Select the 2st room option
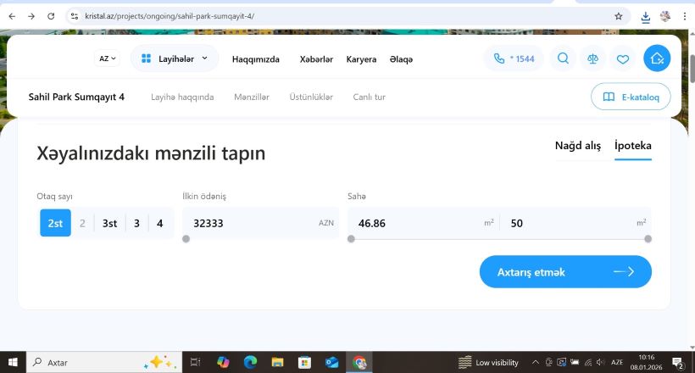This screenshot has height=373, width=695. [55, 224]
